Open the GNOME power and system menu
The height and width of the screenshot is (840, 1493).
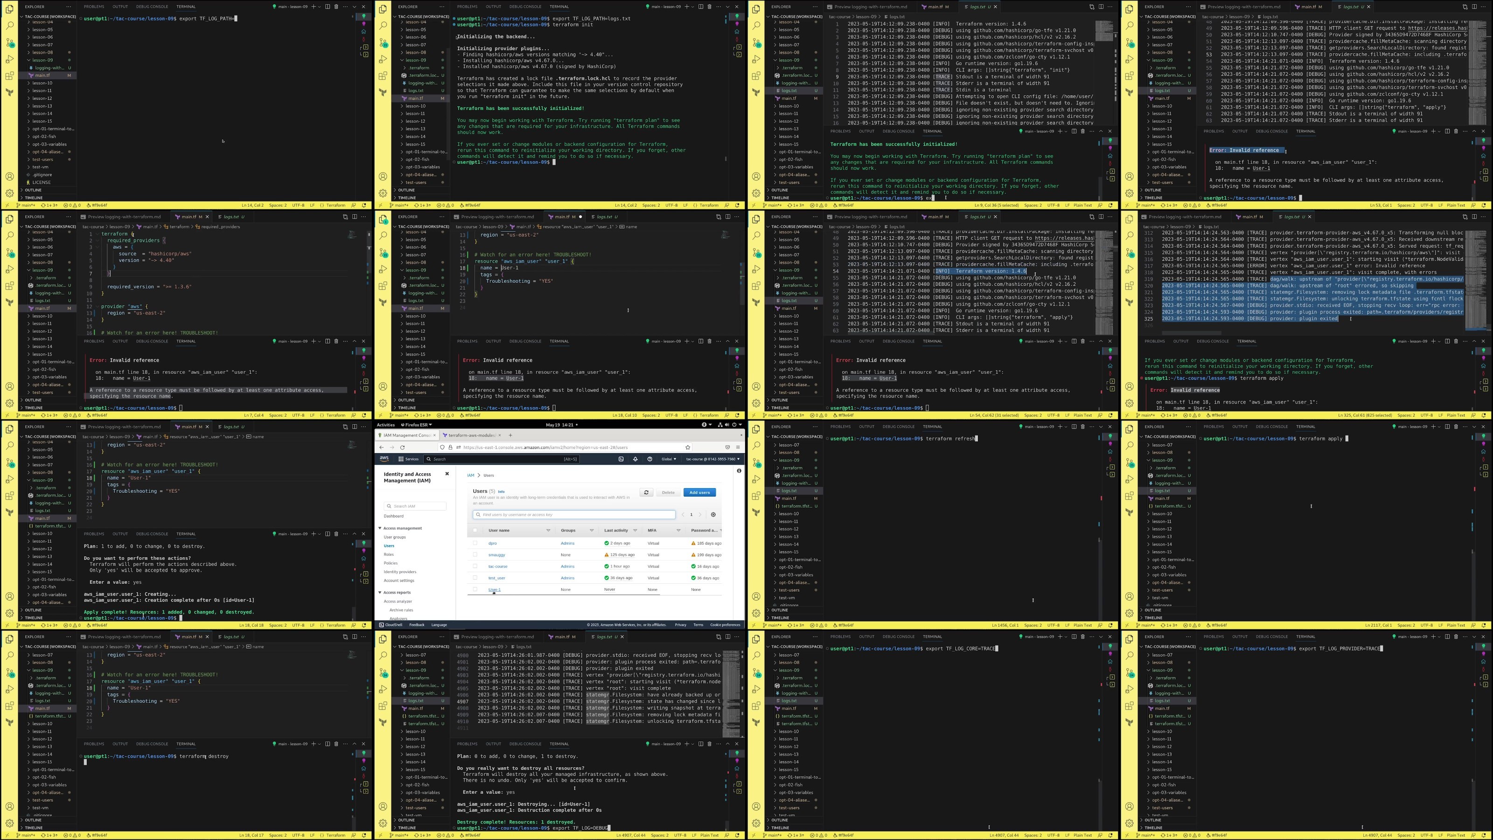click(729, 424)
